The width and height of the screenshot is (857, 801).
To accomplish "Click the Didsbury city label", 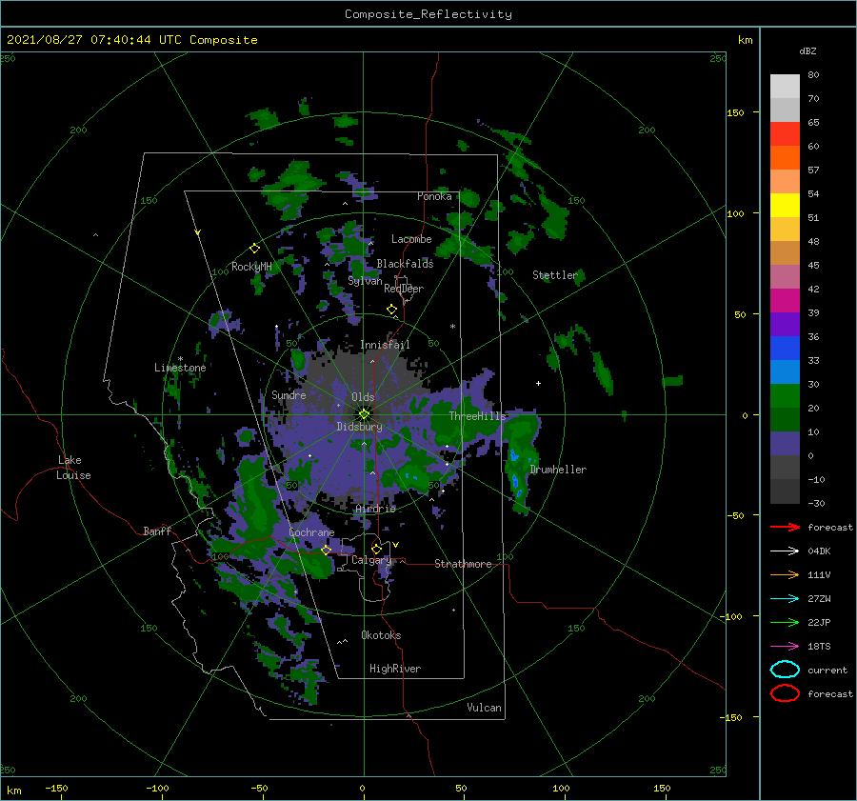I will [x=360, y=427].
